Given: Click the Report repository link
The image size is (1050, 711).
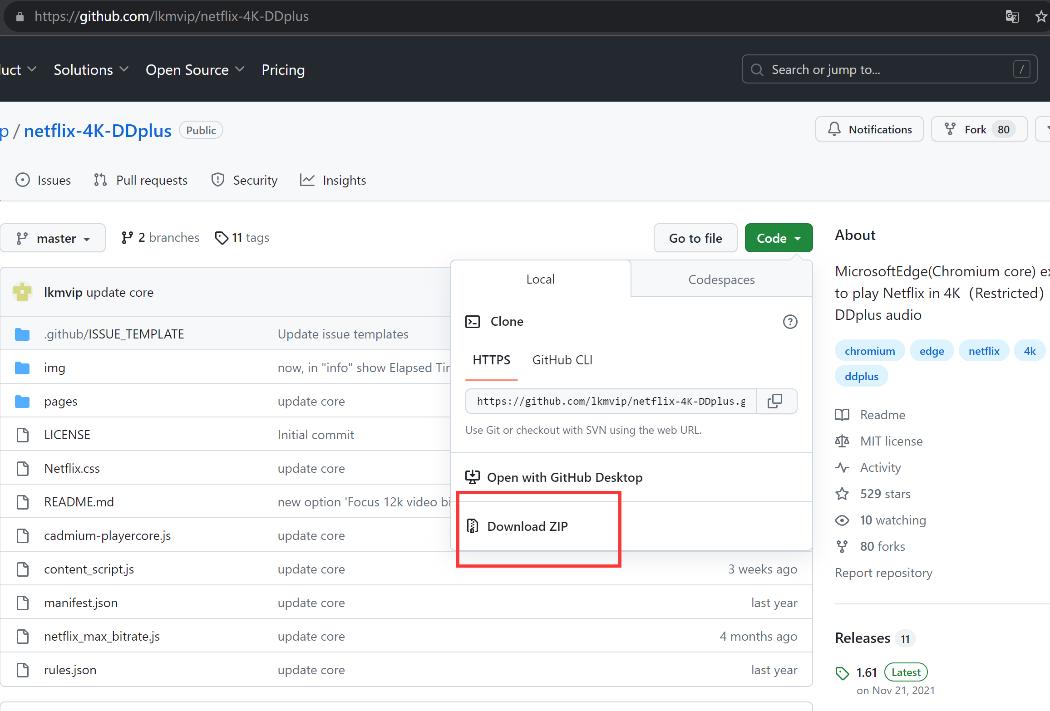Looking at the screenshot, I should click(883, 573).
